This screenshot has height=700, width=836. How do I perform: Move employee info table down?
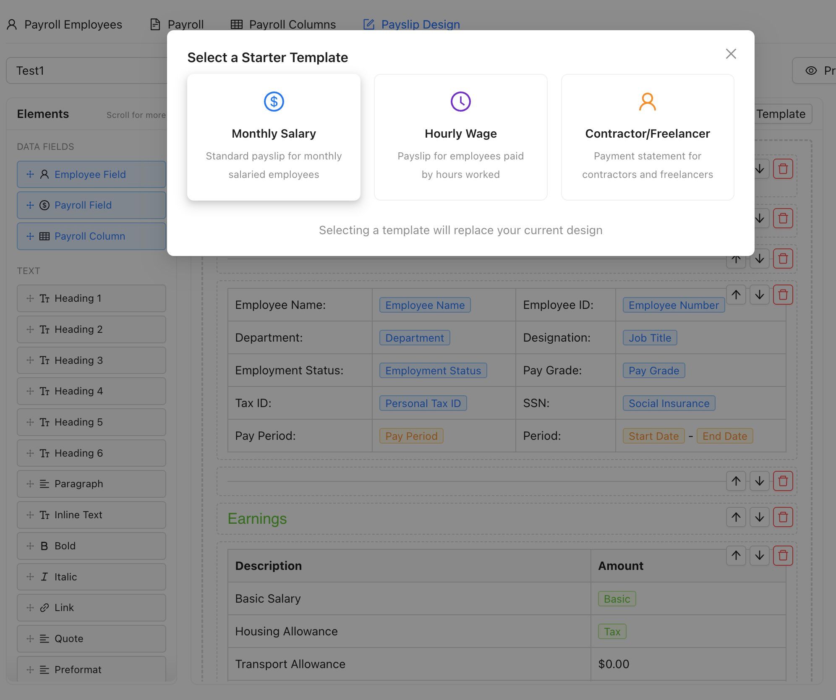pyautogui.click(x=759, y=295)
